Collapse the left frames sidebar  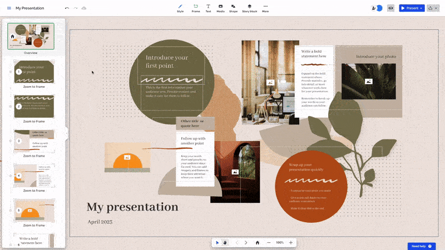(x=66, y=132)
